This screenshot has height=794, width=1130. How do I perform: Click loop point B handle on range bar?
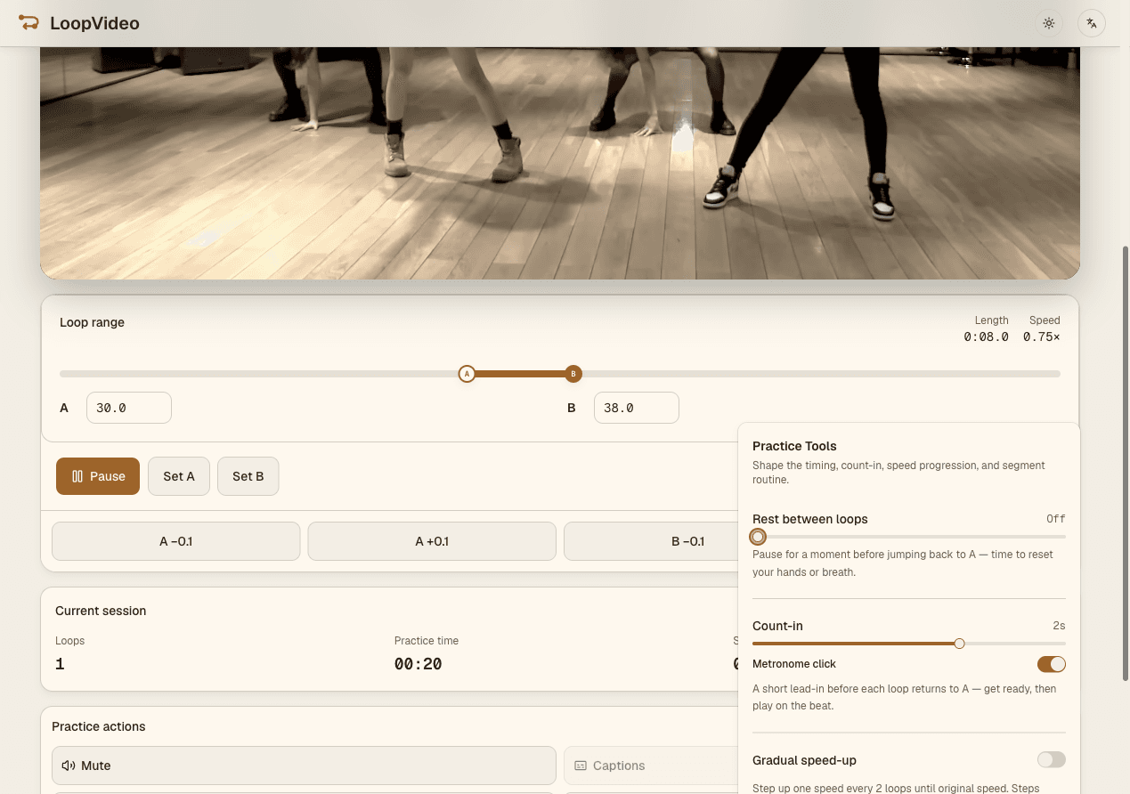[573, 374]
